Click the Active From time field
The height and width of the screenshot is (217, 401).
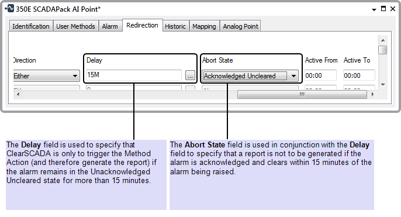click(320, 75)
